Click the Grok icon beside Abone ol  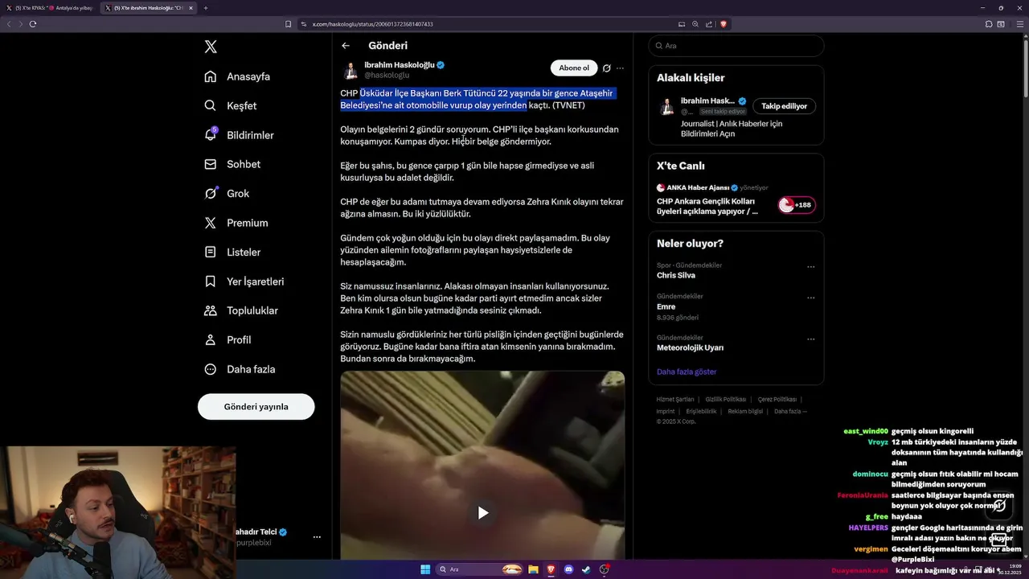coord(607,68)
